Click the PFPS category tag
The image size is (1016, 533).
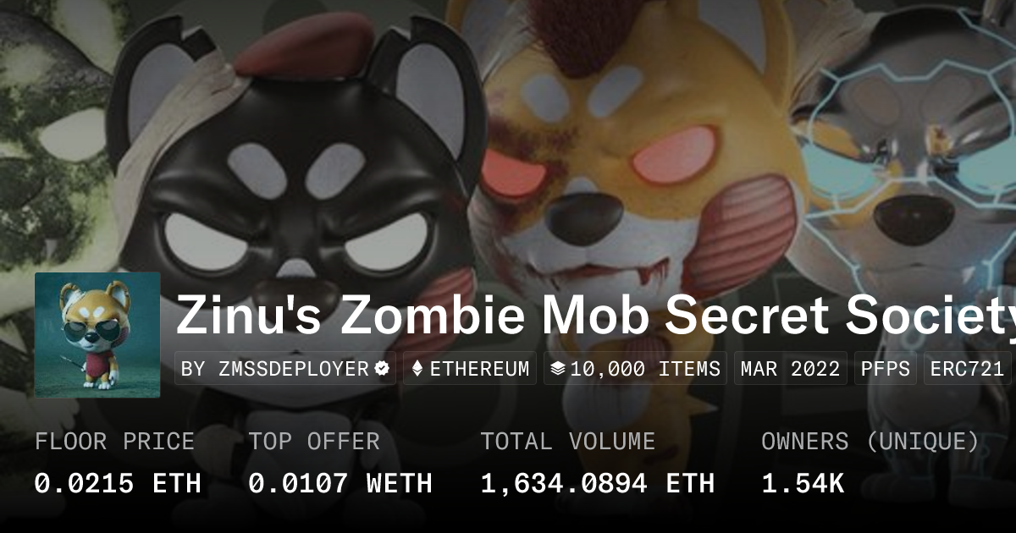click(x=886, y=369)
